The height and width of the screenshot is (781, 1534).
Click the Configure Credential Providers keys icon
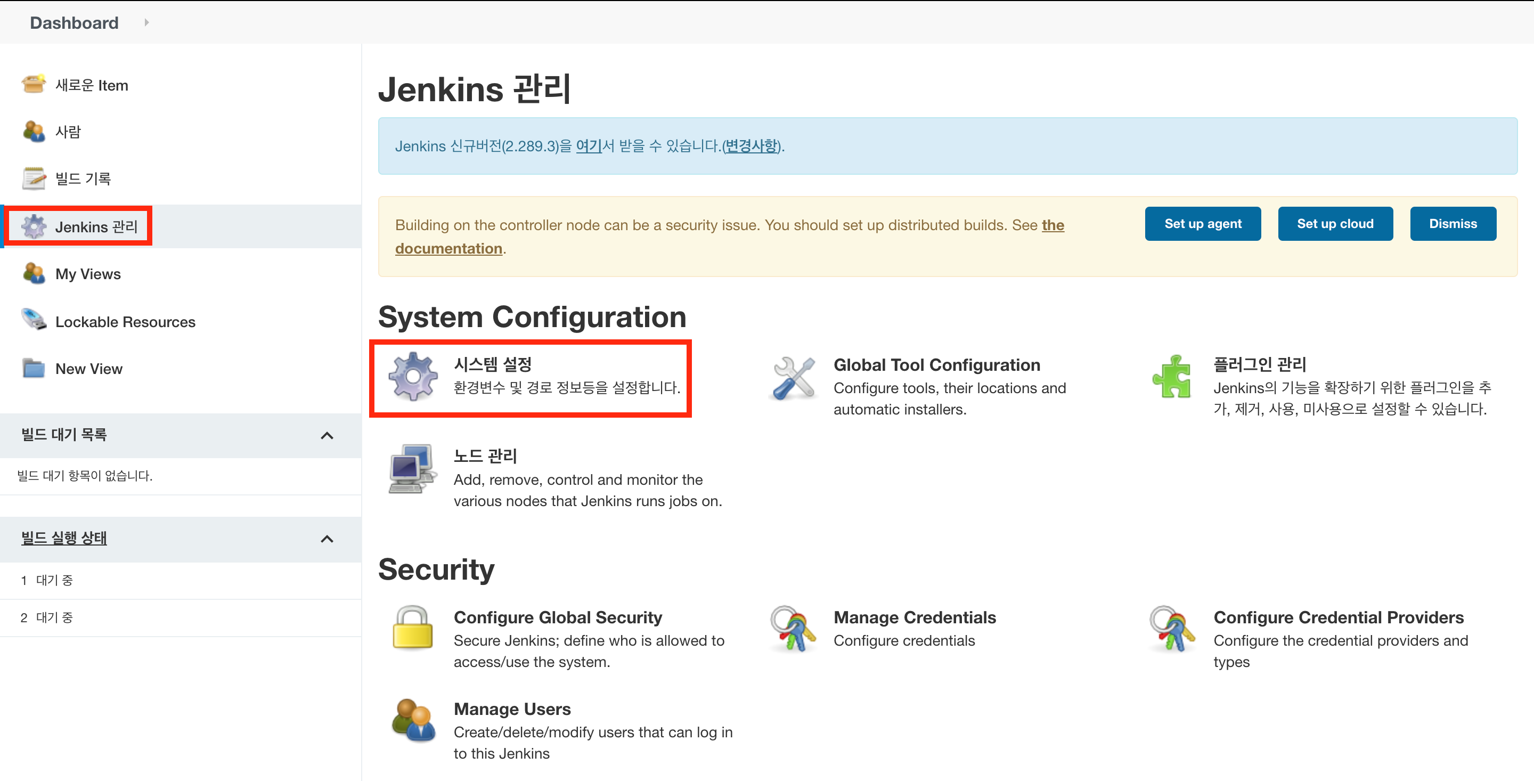(1172, 629)
